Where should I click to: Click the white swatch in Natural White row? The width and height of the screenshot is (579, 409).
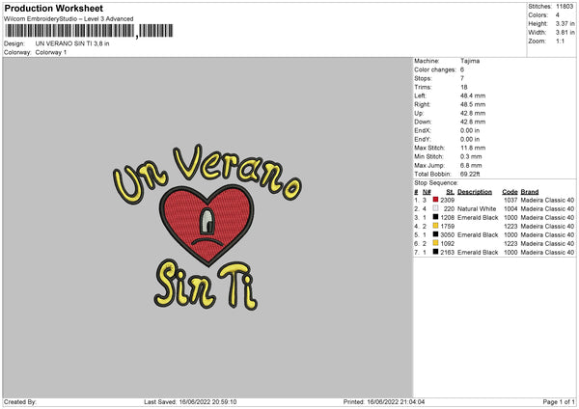pyautogui.click(x=436, y=208)
